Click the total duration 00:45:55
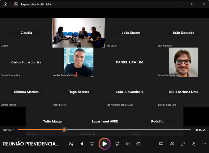The height and width of the screenshot is (153, 209). point(200,130)
